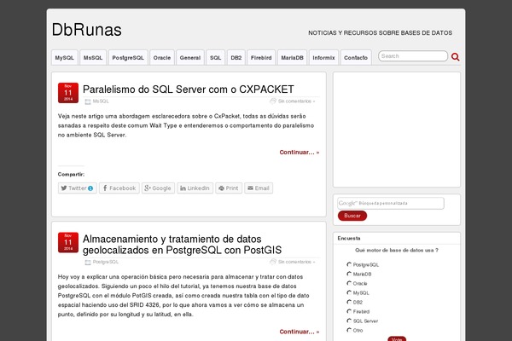This screenshot has width=512, height=341.
Task: Open the DB2 menu tab
Action: (x=236, y=57)
